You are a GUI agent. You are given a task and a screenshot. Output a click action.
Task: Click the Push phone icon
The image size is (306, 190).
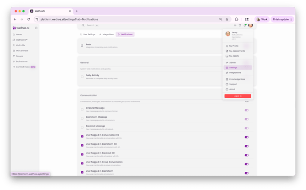point(82,45)
